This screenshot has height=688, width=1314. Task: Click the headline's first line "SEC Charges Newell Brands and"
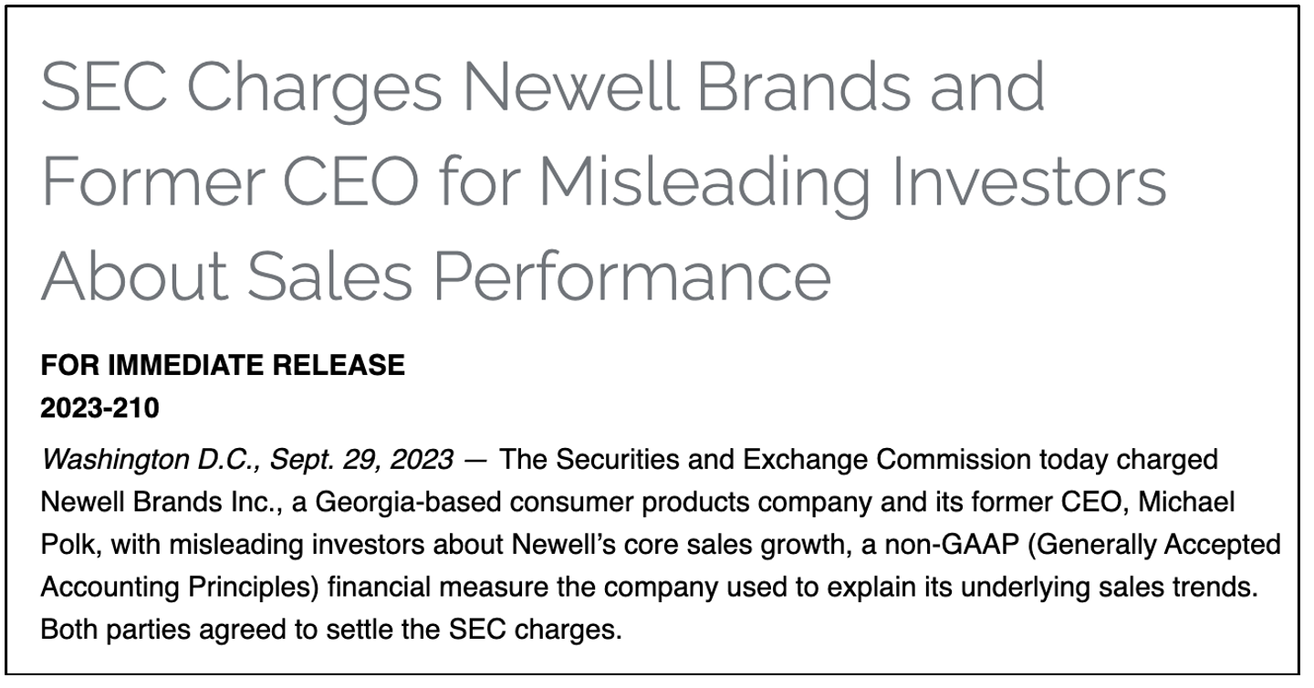point(542,89)
